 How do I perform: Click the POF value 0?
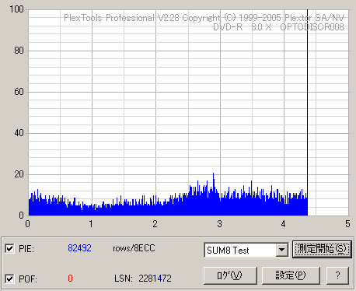pos(70,279)
